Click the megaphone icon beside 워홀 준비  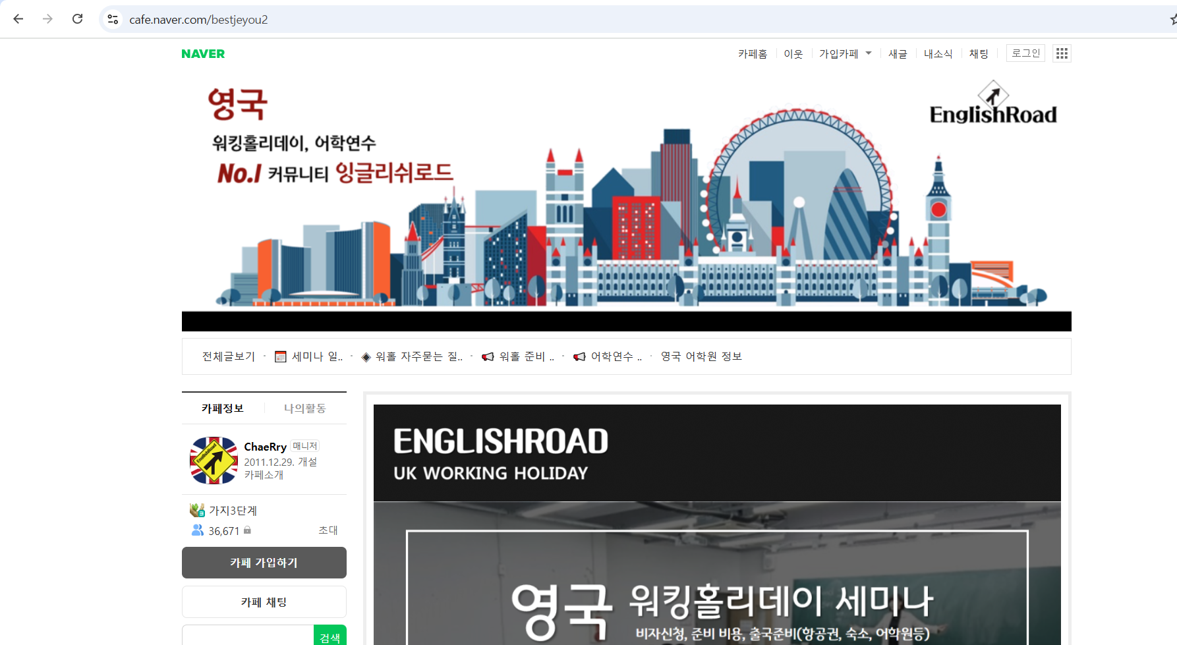click(x=488, y=356)
